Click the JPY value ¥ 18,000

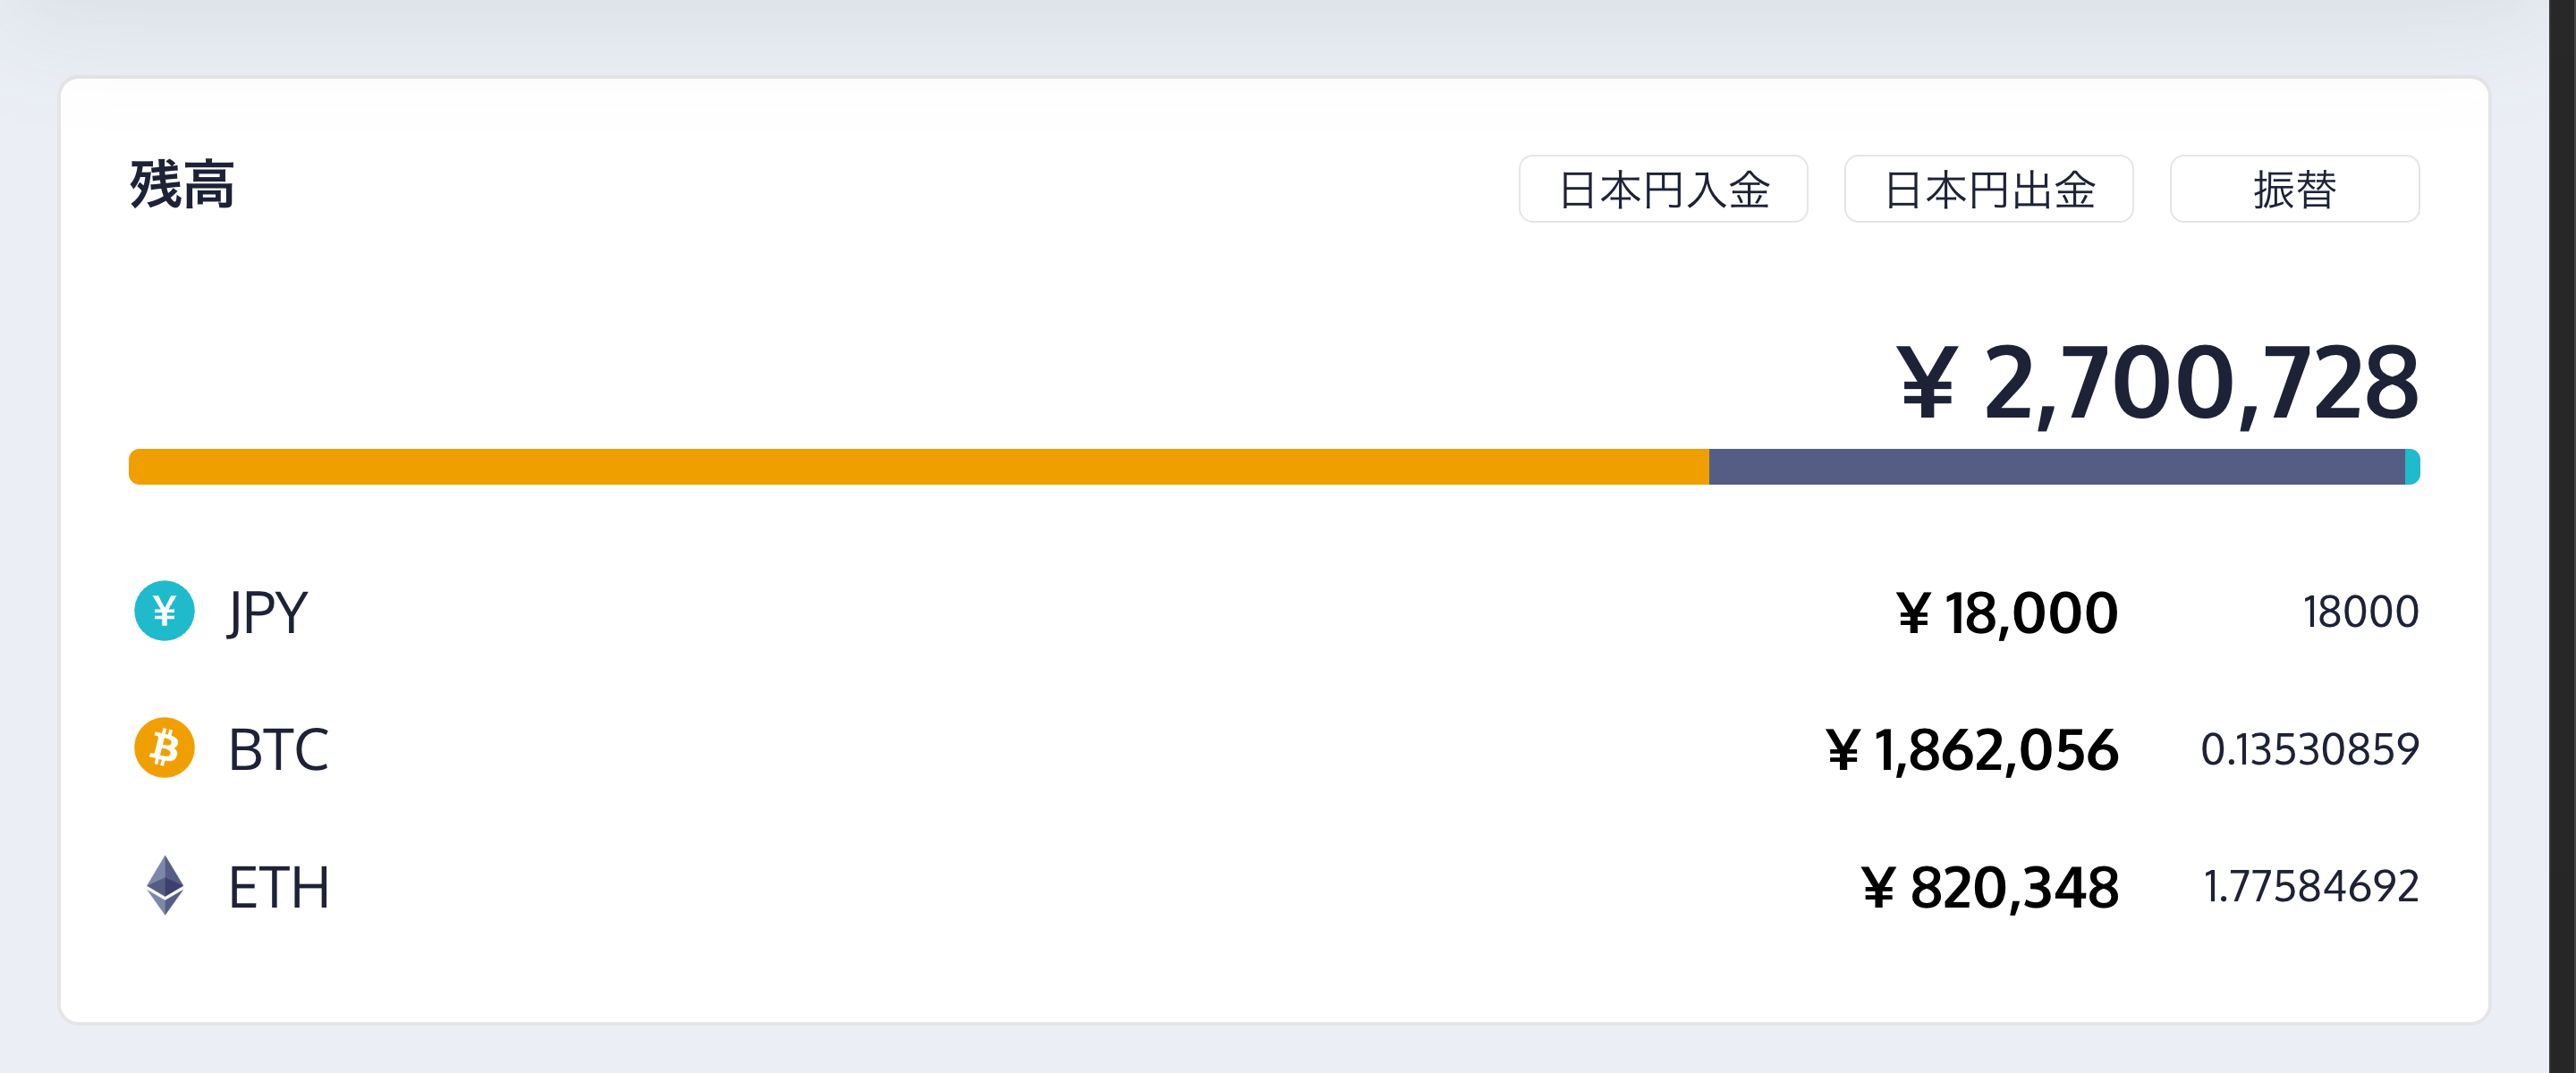(x=2006, y=613)
